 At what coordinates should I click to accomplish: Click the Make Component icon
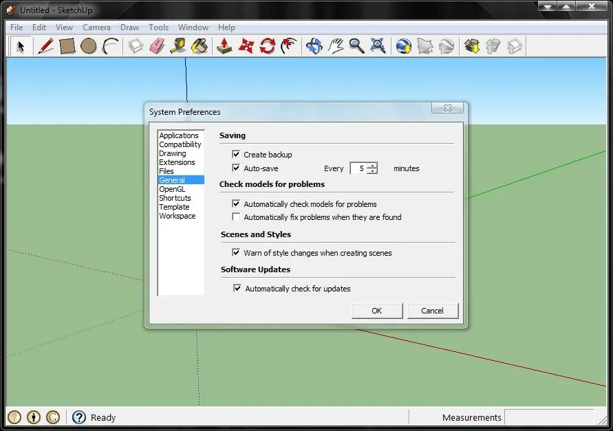pos(136,46)
